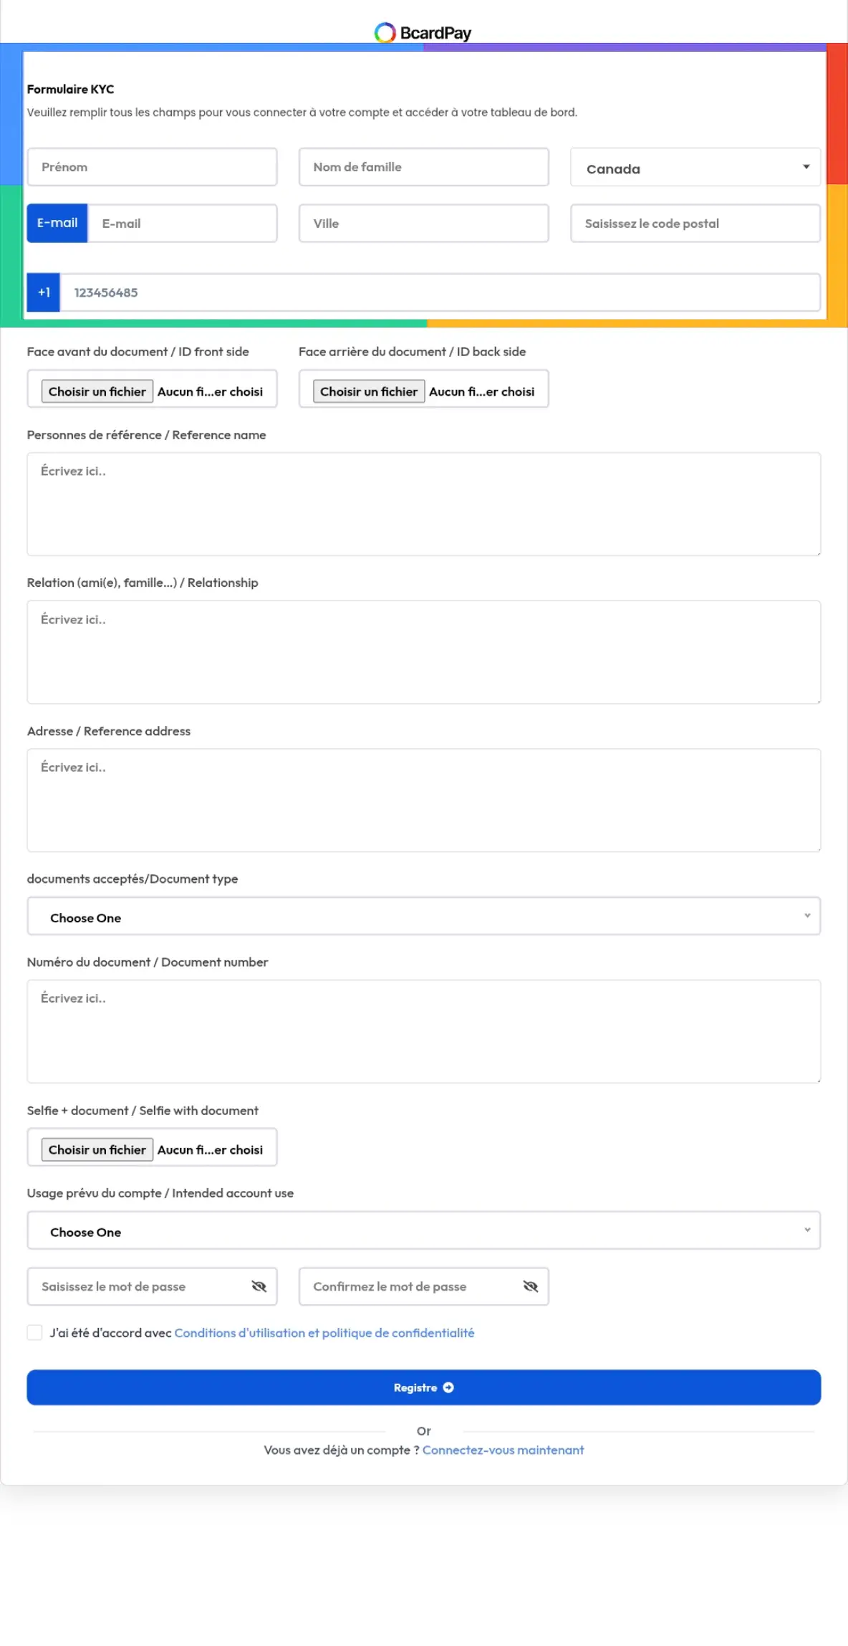Open the Canada country dropdown
Viewport: 848px width, 1646px height.
click(x=695, y=168)
